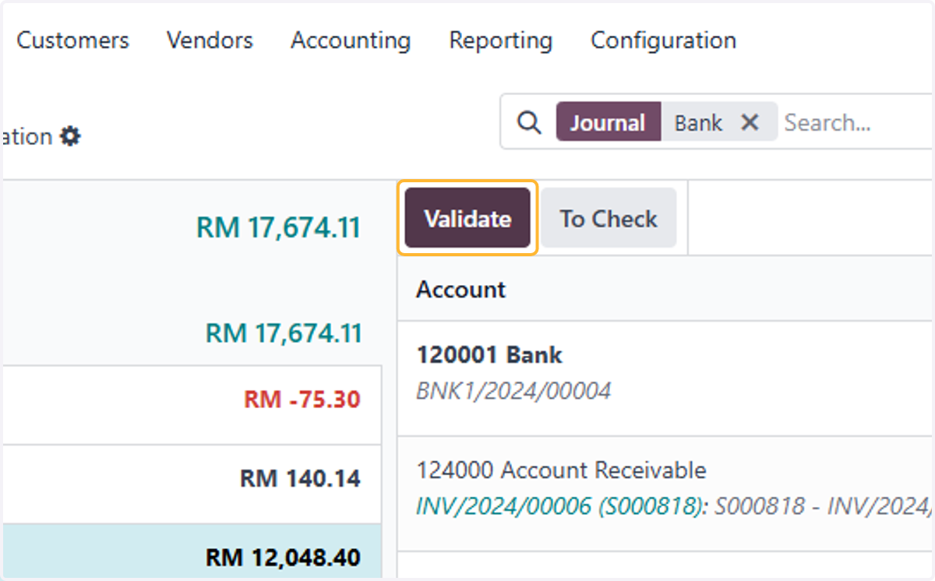This screenshot has height=581, width=935.
Task: Click the Bank filter value label
Action: coord(698,122)
